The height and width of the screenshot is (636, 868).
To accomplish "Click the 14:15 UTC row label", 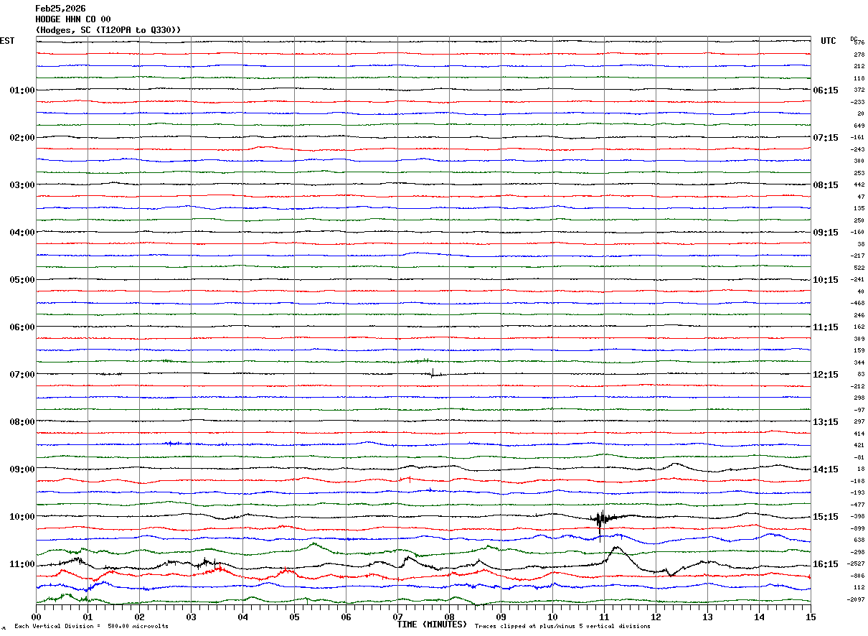I will 825,469.
